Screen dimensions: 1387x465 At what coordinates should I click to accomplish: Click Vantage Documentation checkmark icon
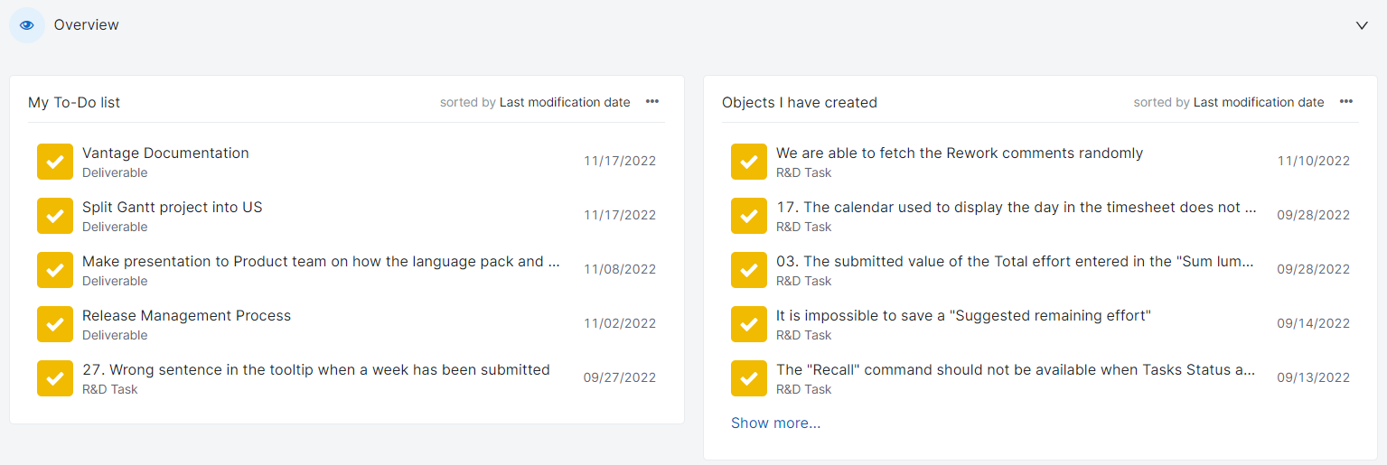(55, 162)
